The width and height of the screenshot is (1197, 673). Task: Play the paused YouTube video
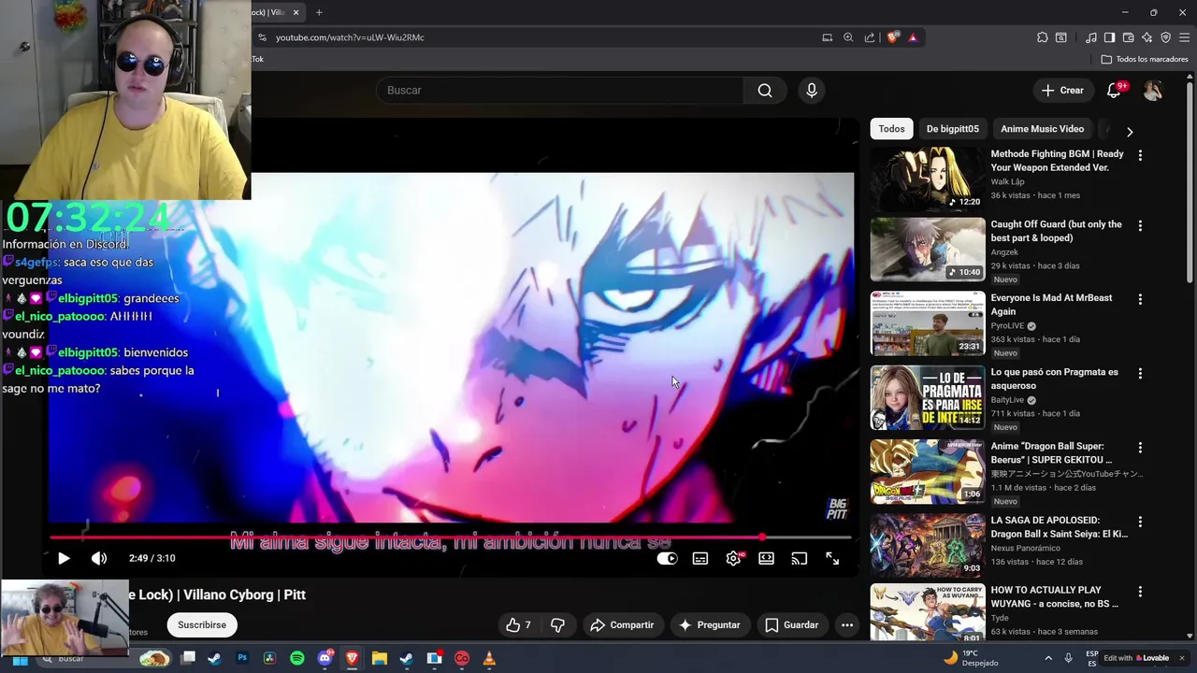tap(64, 558)
